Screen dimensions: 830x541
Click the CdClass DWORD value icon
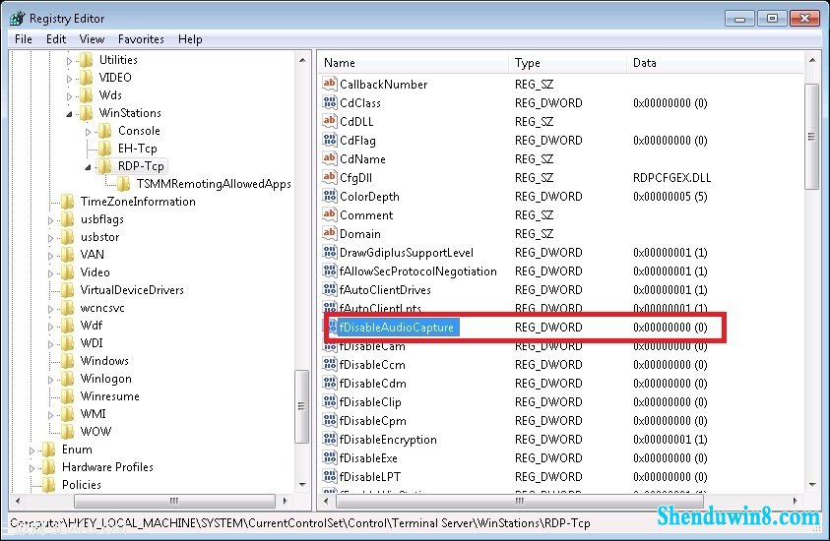point(329,102)
